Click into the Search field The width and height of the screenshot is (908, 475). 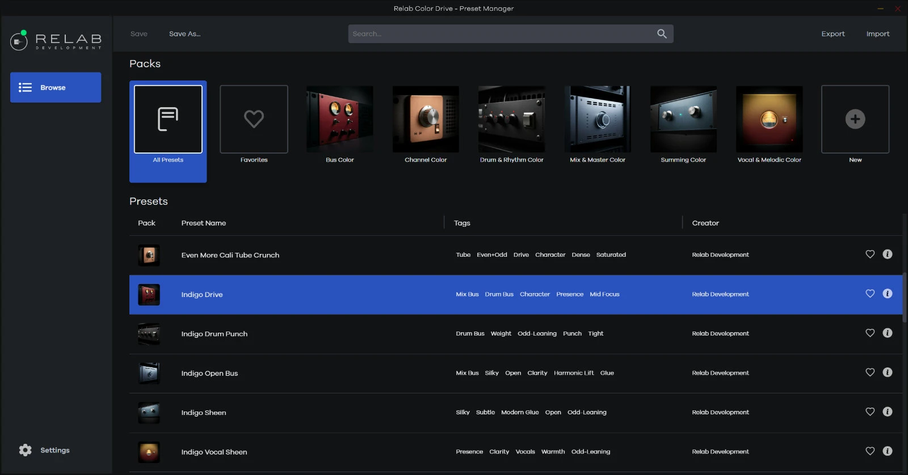(x=499, y=34)
